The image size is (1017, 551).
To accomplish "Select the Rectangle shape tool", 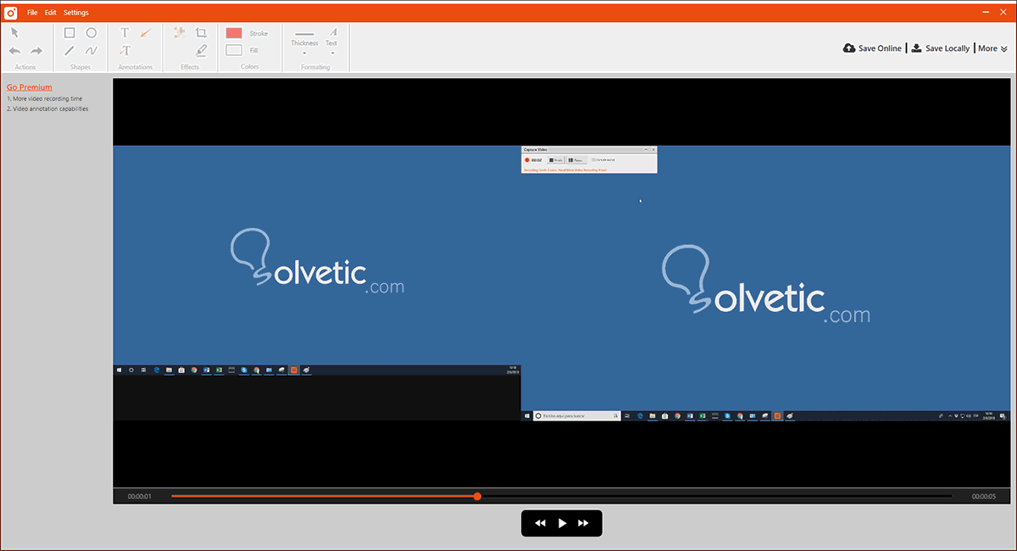I will tap(69, 33).
